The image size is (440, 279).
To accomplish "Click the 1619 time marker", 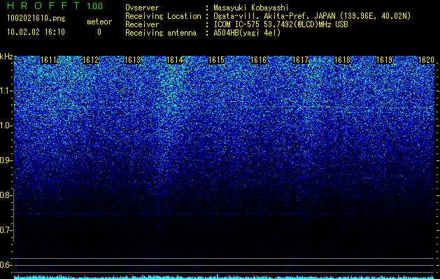I will [385, 60].
